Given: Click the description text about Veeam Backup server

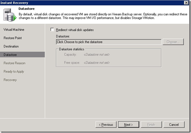Looking at the screenshot, I should click(x=103, y=16).
